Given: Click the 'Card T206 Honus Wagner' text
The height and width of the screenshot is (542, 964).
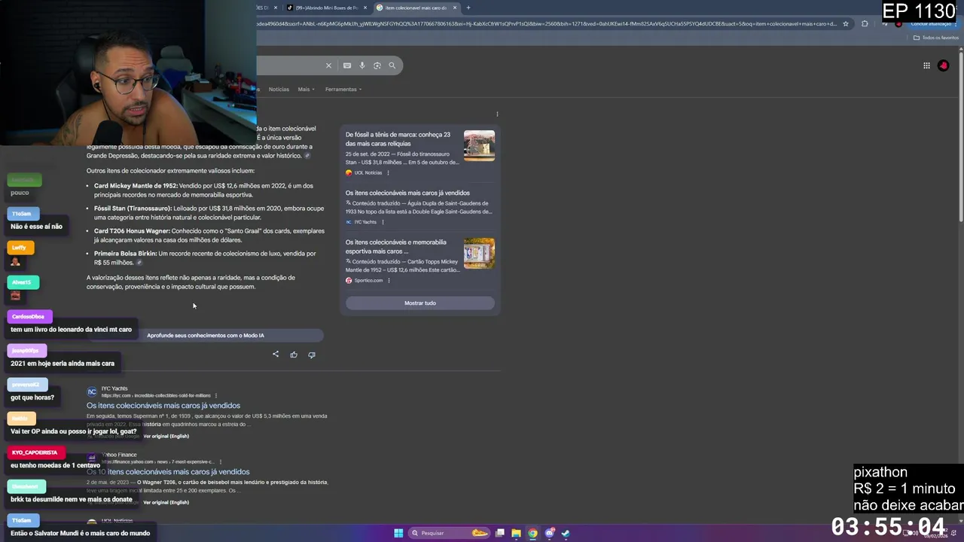Looking at the screenshot, I should 132,231.
